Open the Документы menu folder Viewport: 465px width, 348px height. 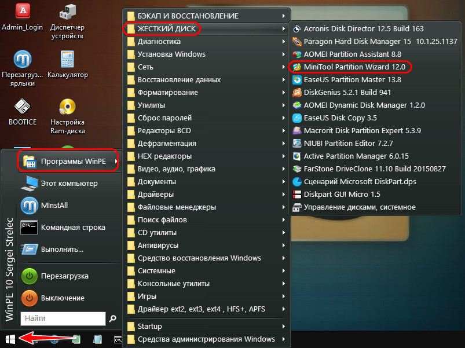[x=206, y=182]
